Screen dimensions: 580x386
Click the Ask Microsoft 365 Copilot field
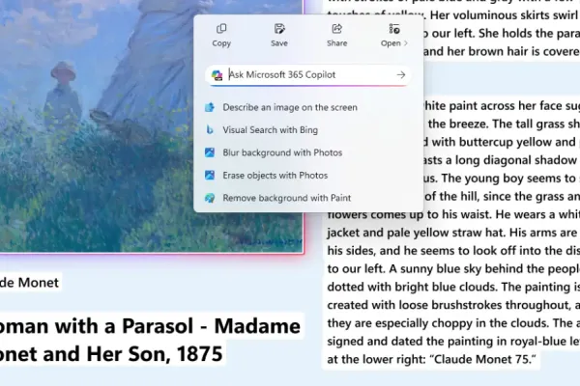tap(307, 75)
